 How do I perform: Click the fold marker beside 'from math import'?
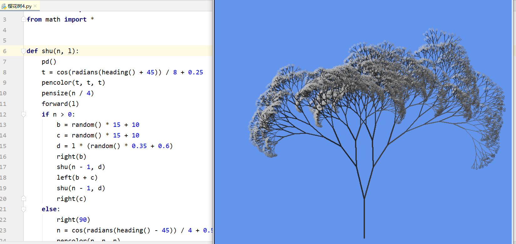point(23,19)
